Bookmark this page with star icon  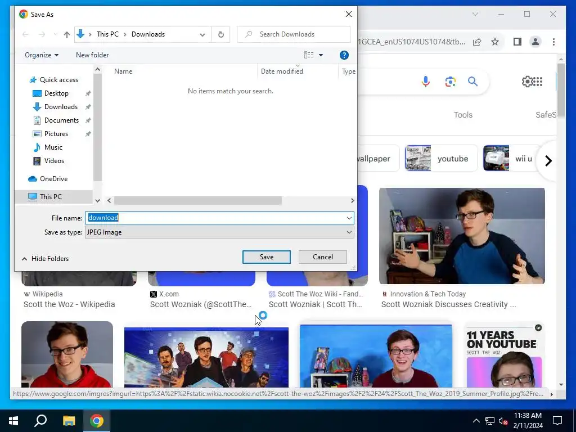point(495,42)
